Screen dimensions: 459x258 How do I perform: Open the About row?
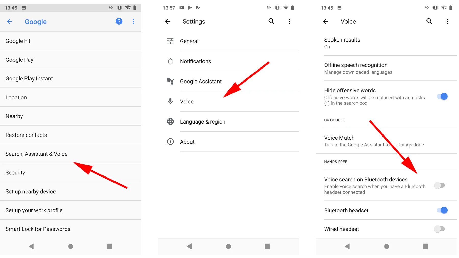pyautogui.click(x=228, y=142)
